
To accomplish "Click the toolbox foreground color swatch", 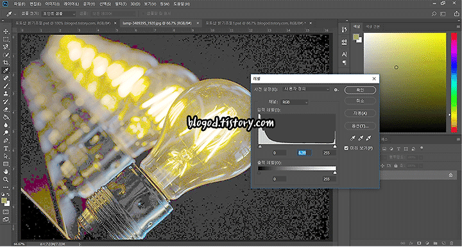I will click(4, 201).
